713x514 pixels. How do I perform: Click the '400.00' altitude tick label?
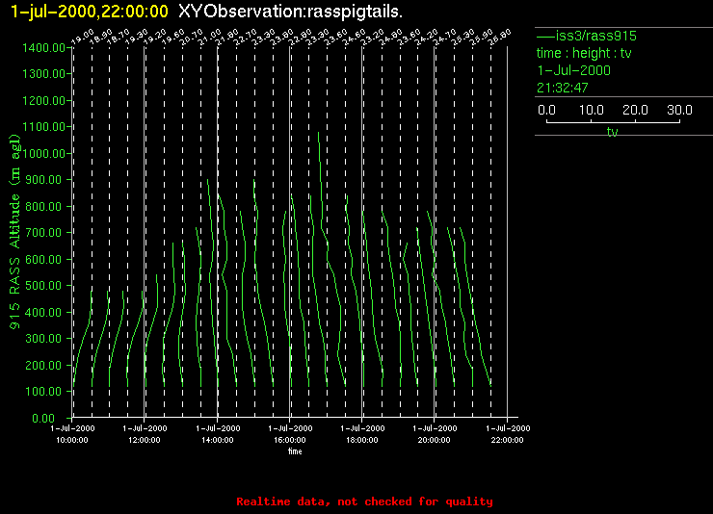coord(45,313)
